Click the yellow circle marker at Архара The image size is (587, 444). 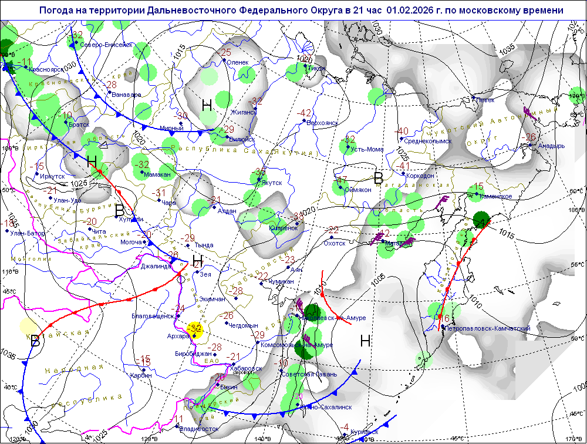tap(194, 331)
